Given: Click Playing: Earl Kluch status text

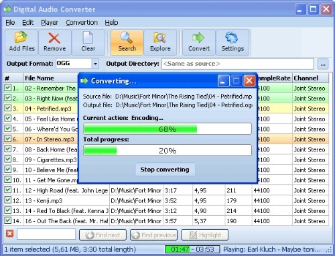Looking at the screenshot, I should 272,249.
